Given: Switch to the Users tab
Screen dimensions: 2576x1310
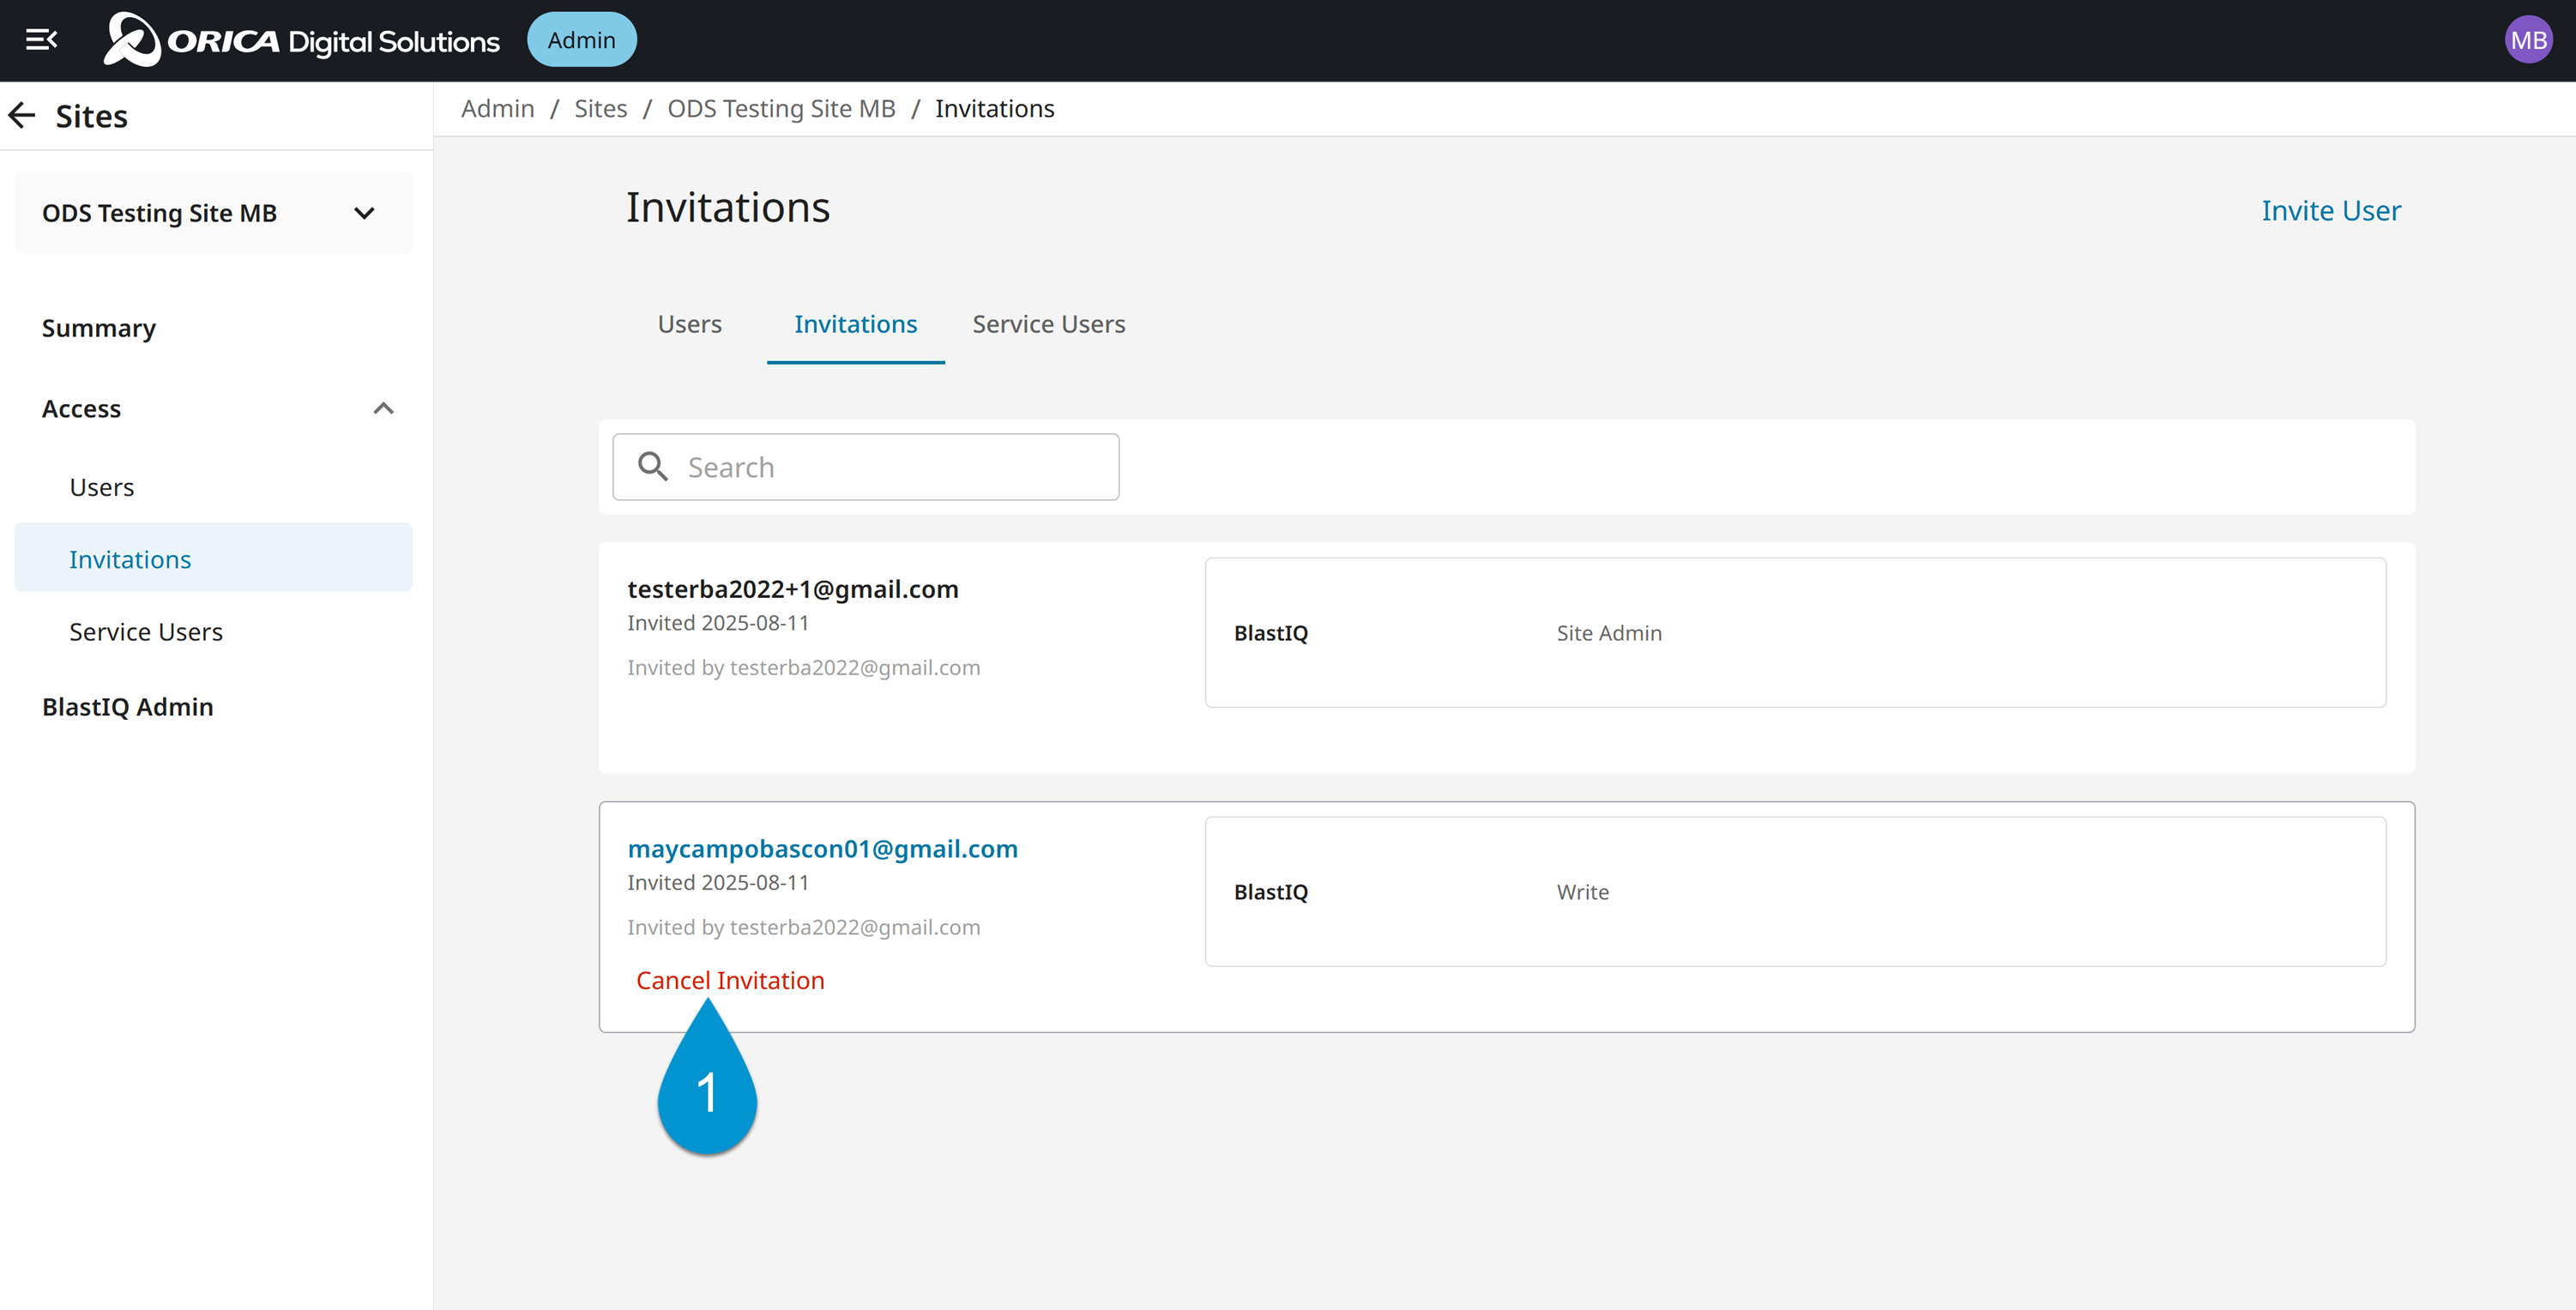Looking at the screenshot, I should pos(689,324).
